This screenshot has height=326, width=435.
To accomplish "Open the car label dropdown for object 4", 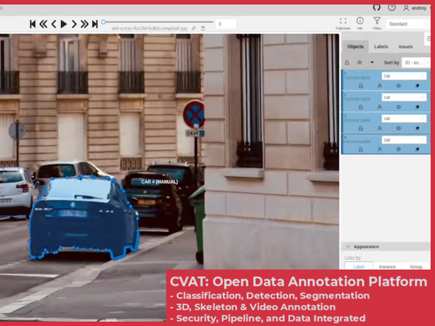I will coord(404,140).
